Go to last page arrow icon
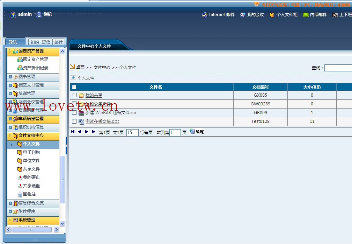This screenshot has width=352, height=244. tap(94, 132)
